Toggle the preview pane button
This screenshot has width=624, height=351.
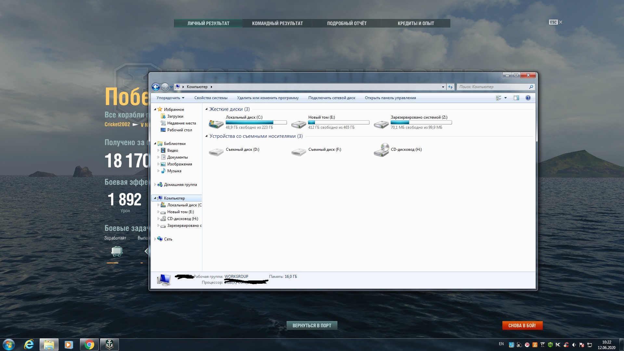(516, 98)
